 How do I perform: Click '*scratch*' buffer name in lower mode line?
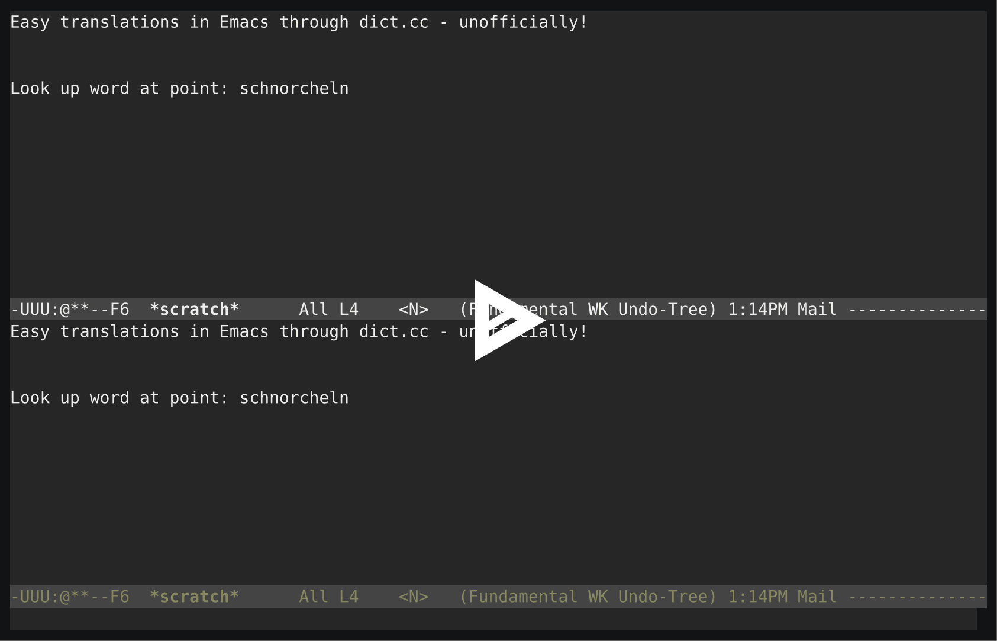194,597
